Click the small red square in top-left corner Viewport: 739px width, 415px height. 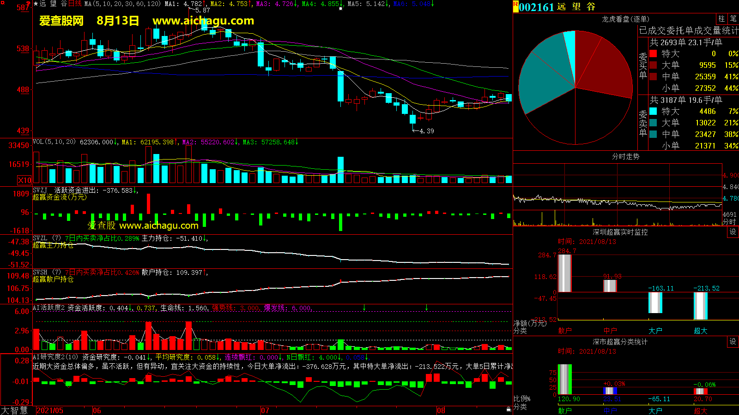click(x=2, y=3)
